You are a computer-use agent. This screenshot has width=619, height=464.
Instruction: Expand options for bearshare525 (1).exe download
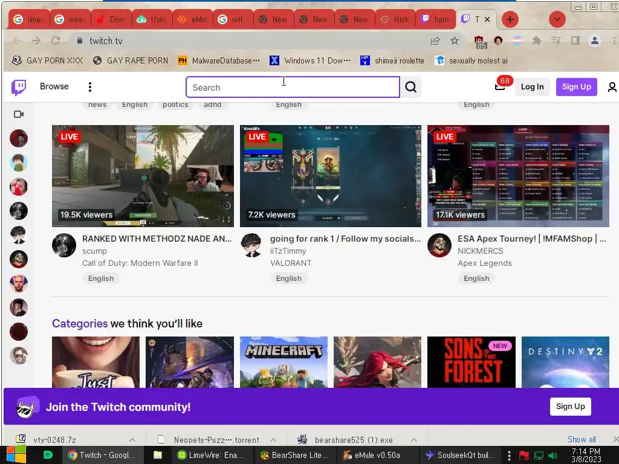click(x=414, y=440)
